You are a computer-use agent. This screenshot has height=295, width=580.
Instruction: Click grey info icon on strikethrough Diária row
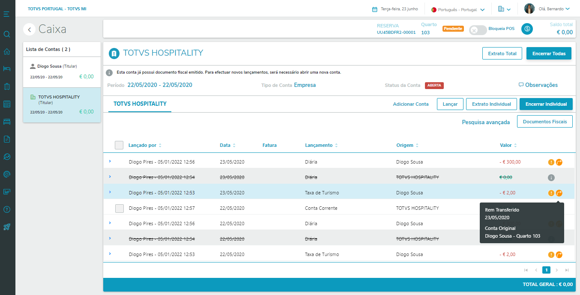click(551, 178)
